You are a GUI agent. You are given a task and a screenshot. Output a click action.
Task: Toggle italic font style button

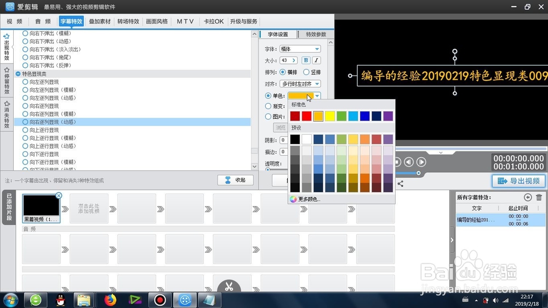click(x=316, y=60)
